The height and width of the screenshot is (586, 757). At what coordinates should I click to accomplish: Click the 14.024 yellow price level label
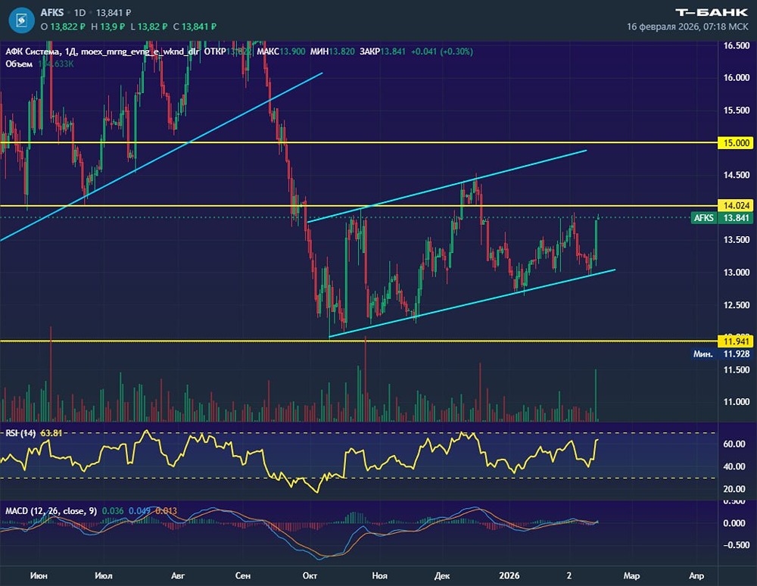tap(736, 206)
